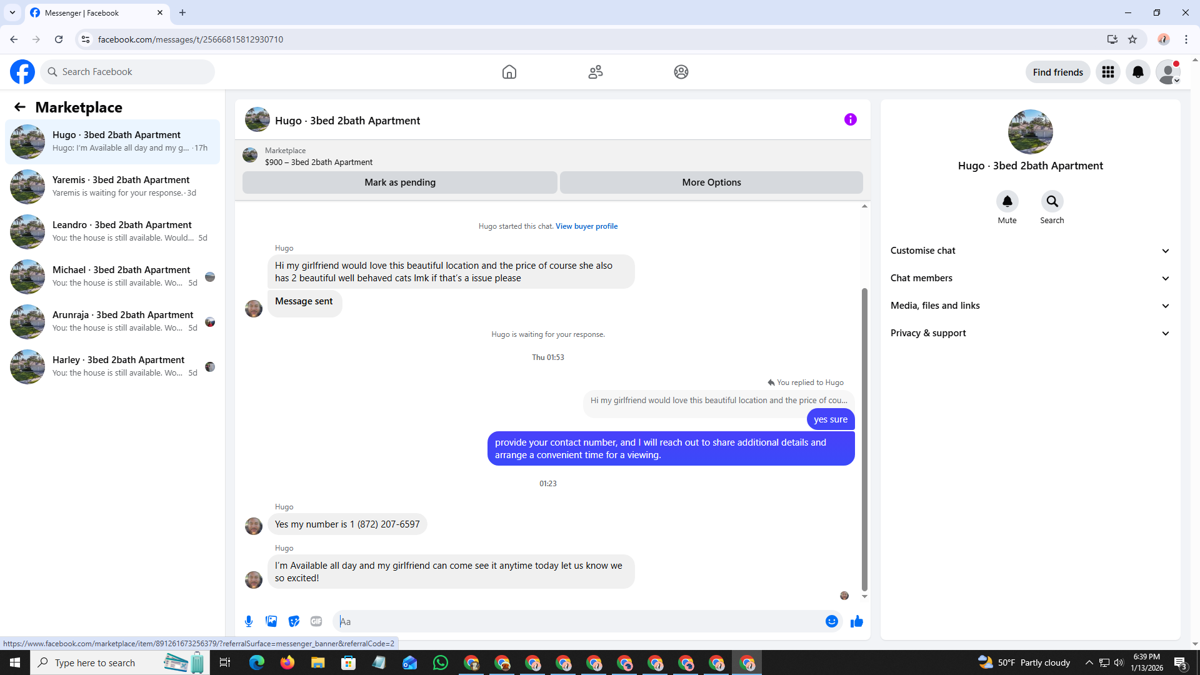1200x675 pixels.
Task: Expand the Customise chat section
Action: tap(1030, 251)
